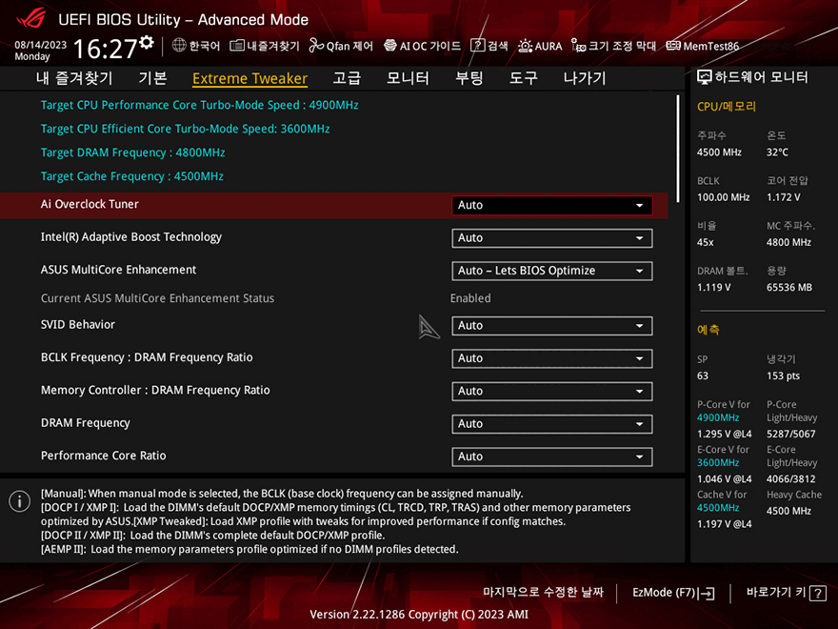838x629 pixels.
Task: Click the settings list scrollbar
Action: [678, 150]
